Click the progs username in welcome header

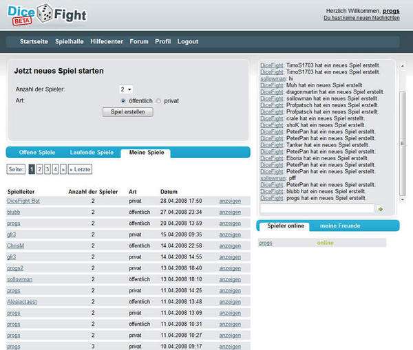(x=391, y=11)
